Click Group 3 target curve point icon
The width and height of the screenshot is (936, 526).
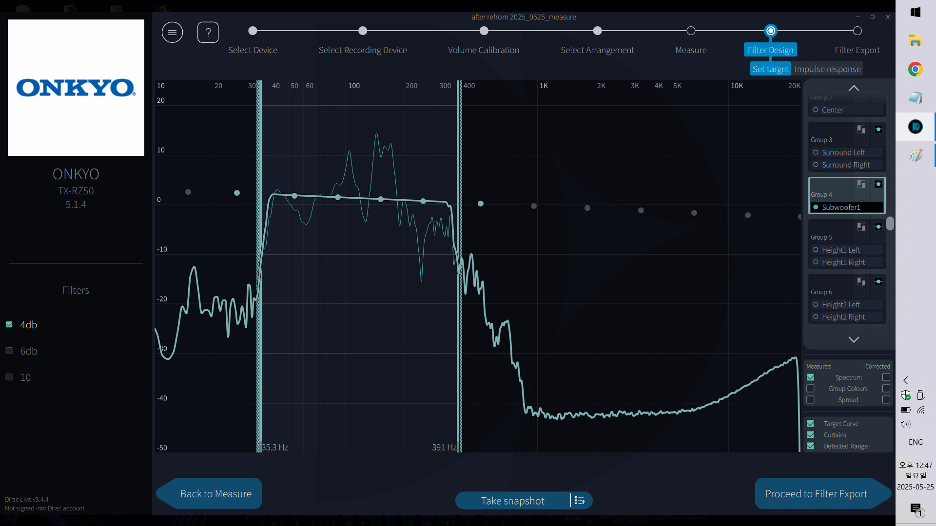(878, 130)
